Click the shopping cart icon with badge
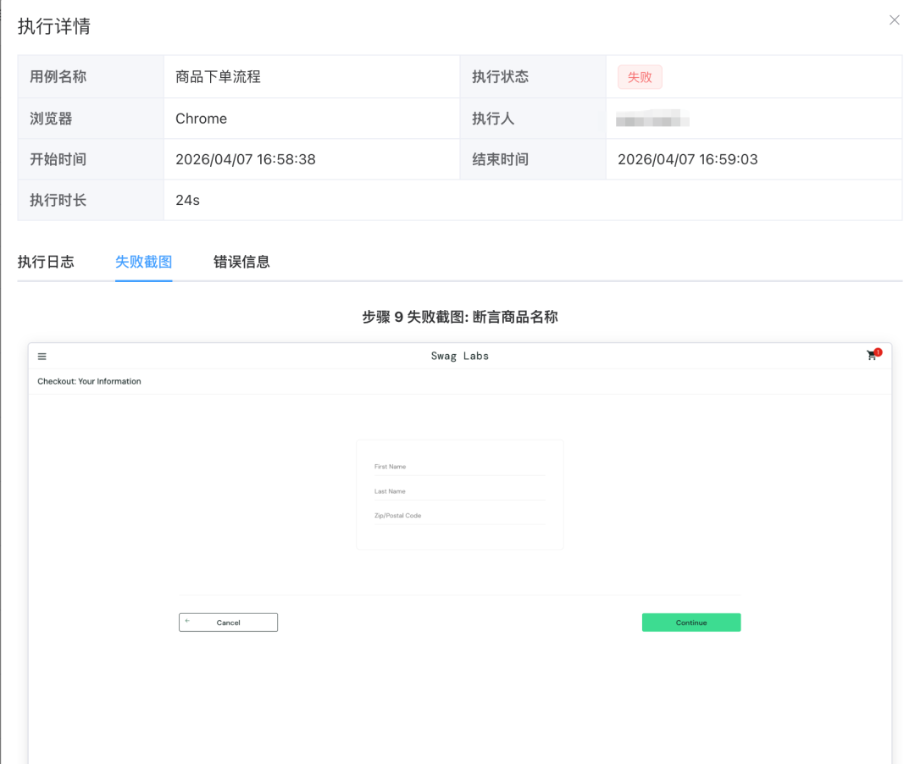The width and height of the screenshot is (915, 764). point(873,354)
